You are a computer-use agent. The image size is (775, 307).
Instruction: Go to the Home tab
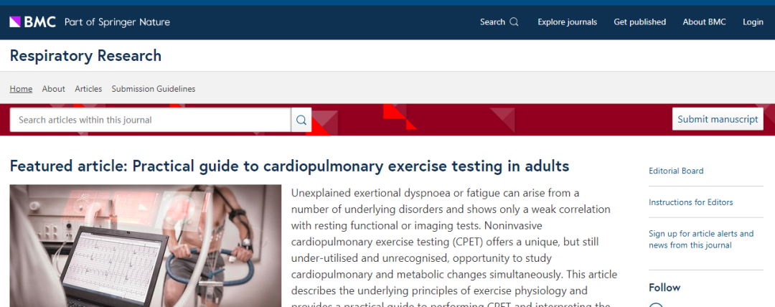[x=21, y=89]
